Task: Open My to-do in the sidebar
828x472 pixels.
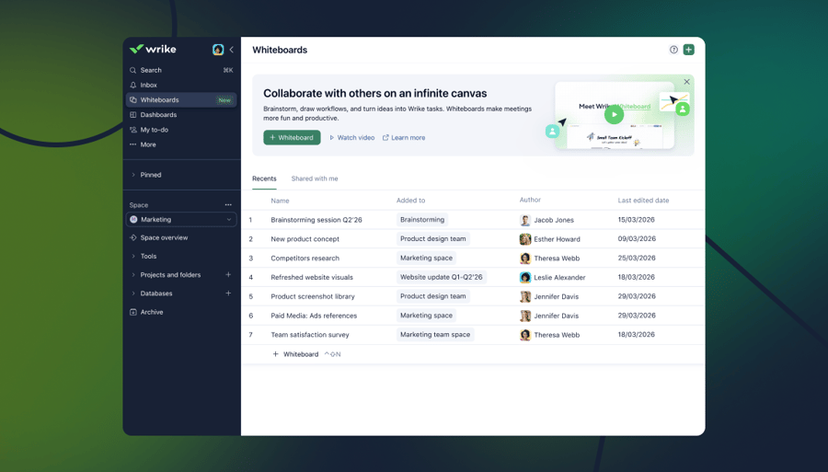Action: [x=181, y=130]
